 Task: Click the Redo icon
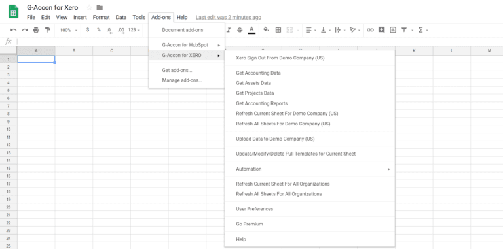pos(25,30)
